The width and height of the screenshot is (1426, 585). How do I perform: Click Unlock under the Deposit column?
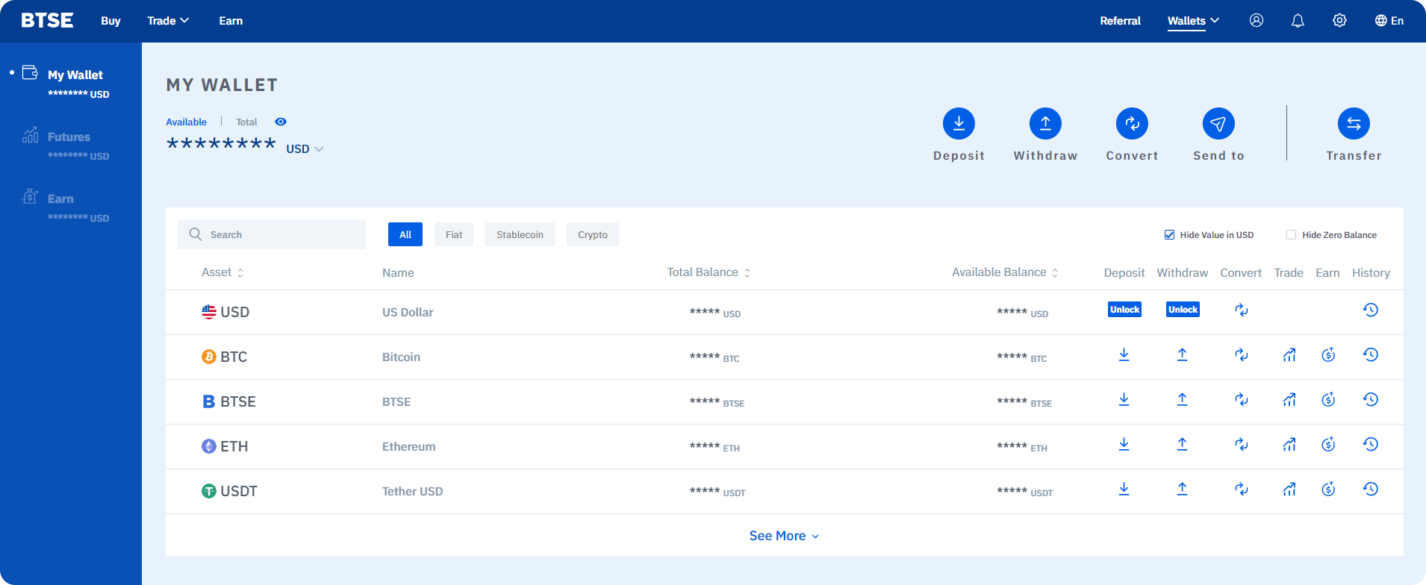(x=1124, y=310)
